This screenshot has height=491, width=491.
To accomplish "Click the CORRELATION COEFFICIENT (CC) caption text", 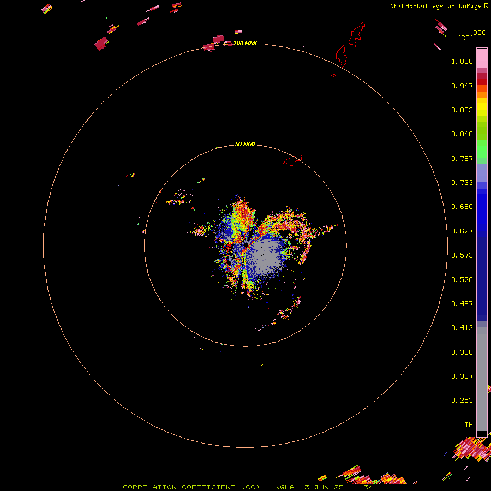I will 191,487.
